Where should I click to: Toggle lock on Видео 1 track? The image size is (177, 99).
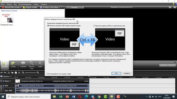click(x=1, y=81)
